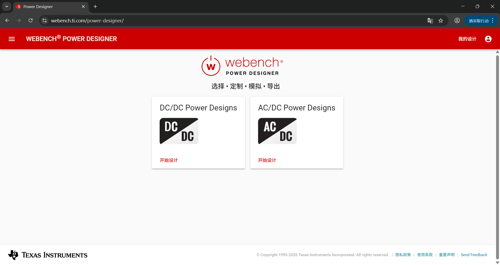Click the DC/DC Power Designs card title

coord(198,108)
